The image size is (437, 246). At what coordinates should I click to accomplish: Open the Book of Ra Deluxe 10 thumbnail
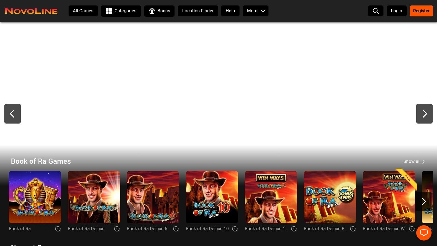pyautogui.click(x=212, y=197)
